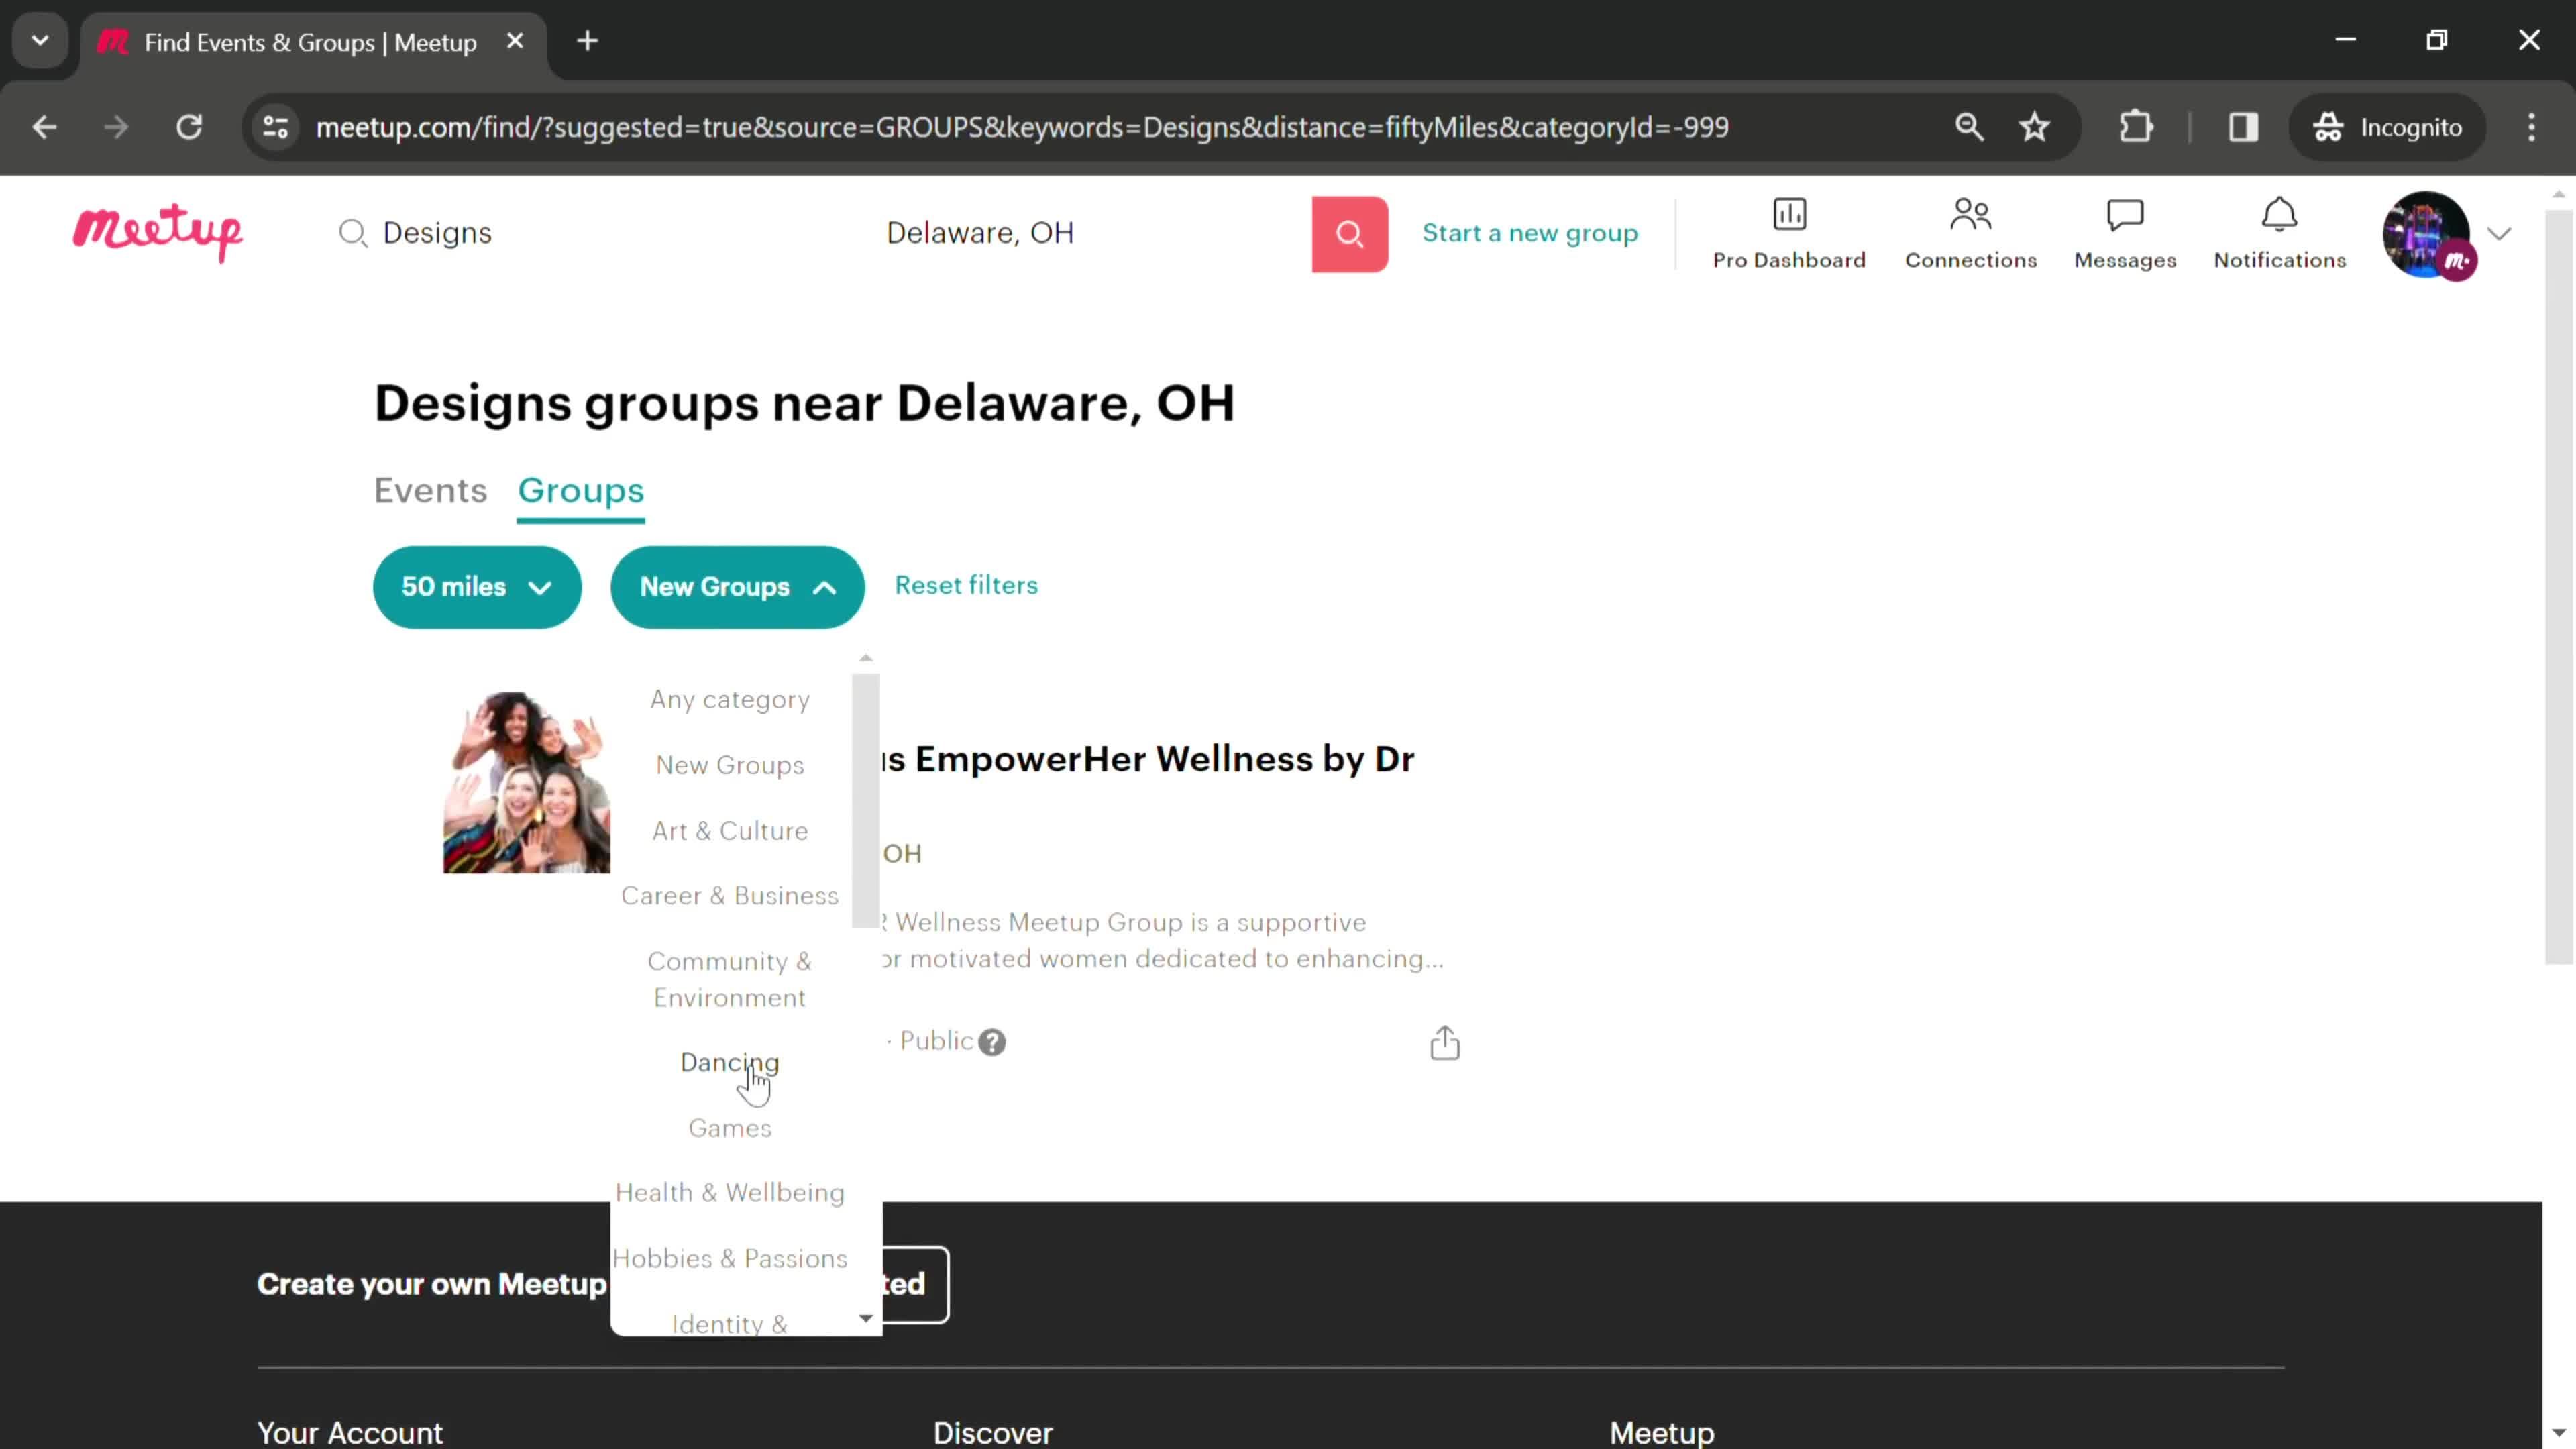Open the tab search dropdown

point(40,41)
